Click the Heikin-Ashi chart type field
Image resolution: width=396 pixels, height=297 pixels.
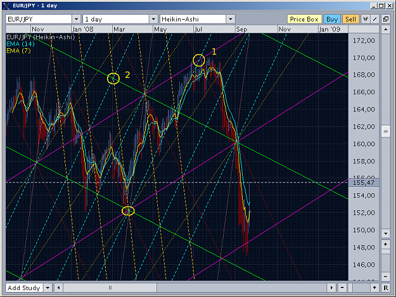click(x=193, y=19)
